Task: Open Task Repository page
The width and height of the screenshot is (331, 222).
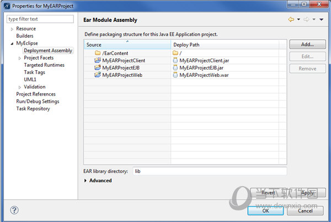Action: [33, 109]
